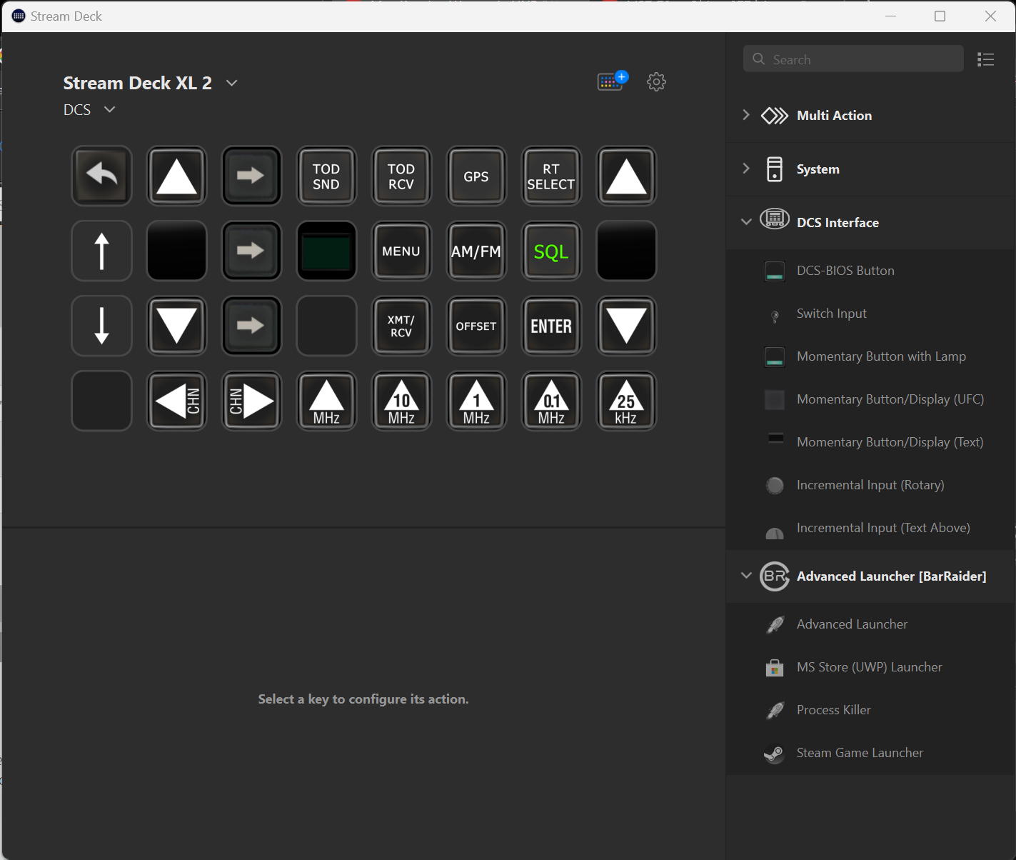Open the DCS profile dropdown
Image resolution: width=1016 pixels, height=860 pixels.
click(x=109, y=109)
